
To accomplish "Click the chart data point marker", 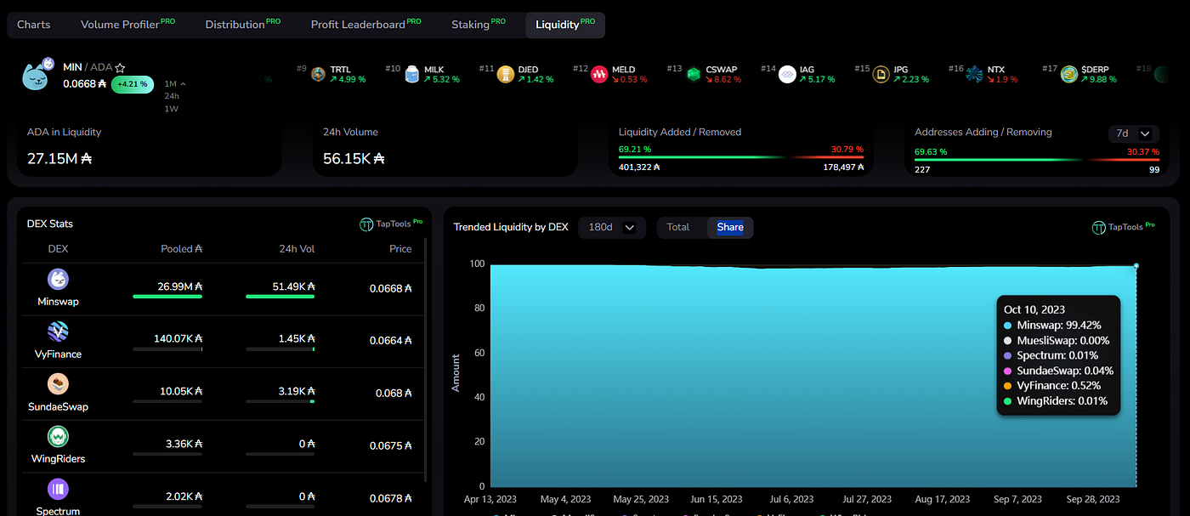I will pos(1136,266).
